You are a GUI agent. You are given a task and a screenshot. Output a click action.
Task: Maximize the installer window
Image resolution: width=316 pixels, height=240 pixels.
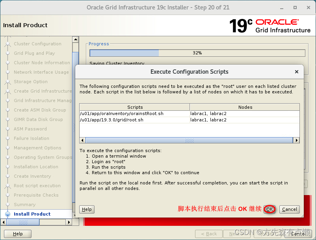click(x=295, y=7)
